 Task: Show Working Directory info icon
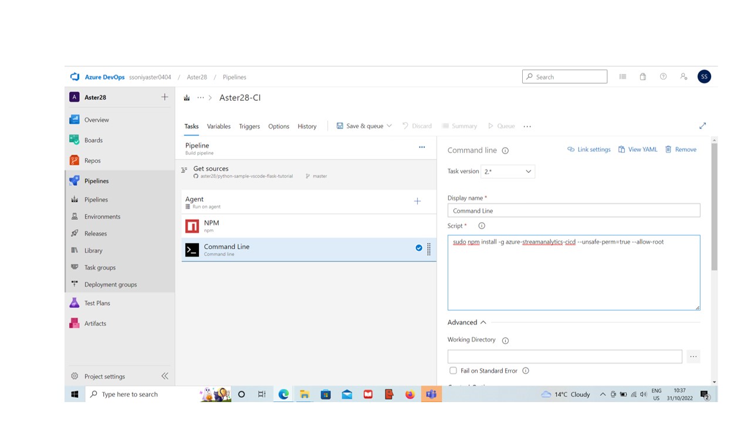click(505, 340)
